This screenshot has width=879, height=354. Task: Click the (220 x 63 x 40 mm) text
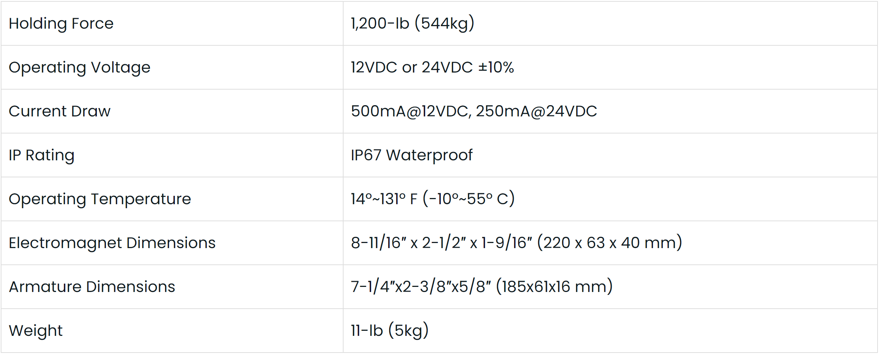pos(609,243)
